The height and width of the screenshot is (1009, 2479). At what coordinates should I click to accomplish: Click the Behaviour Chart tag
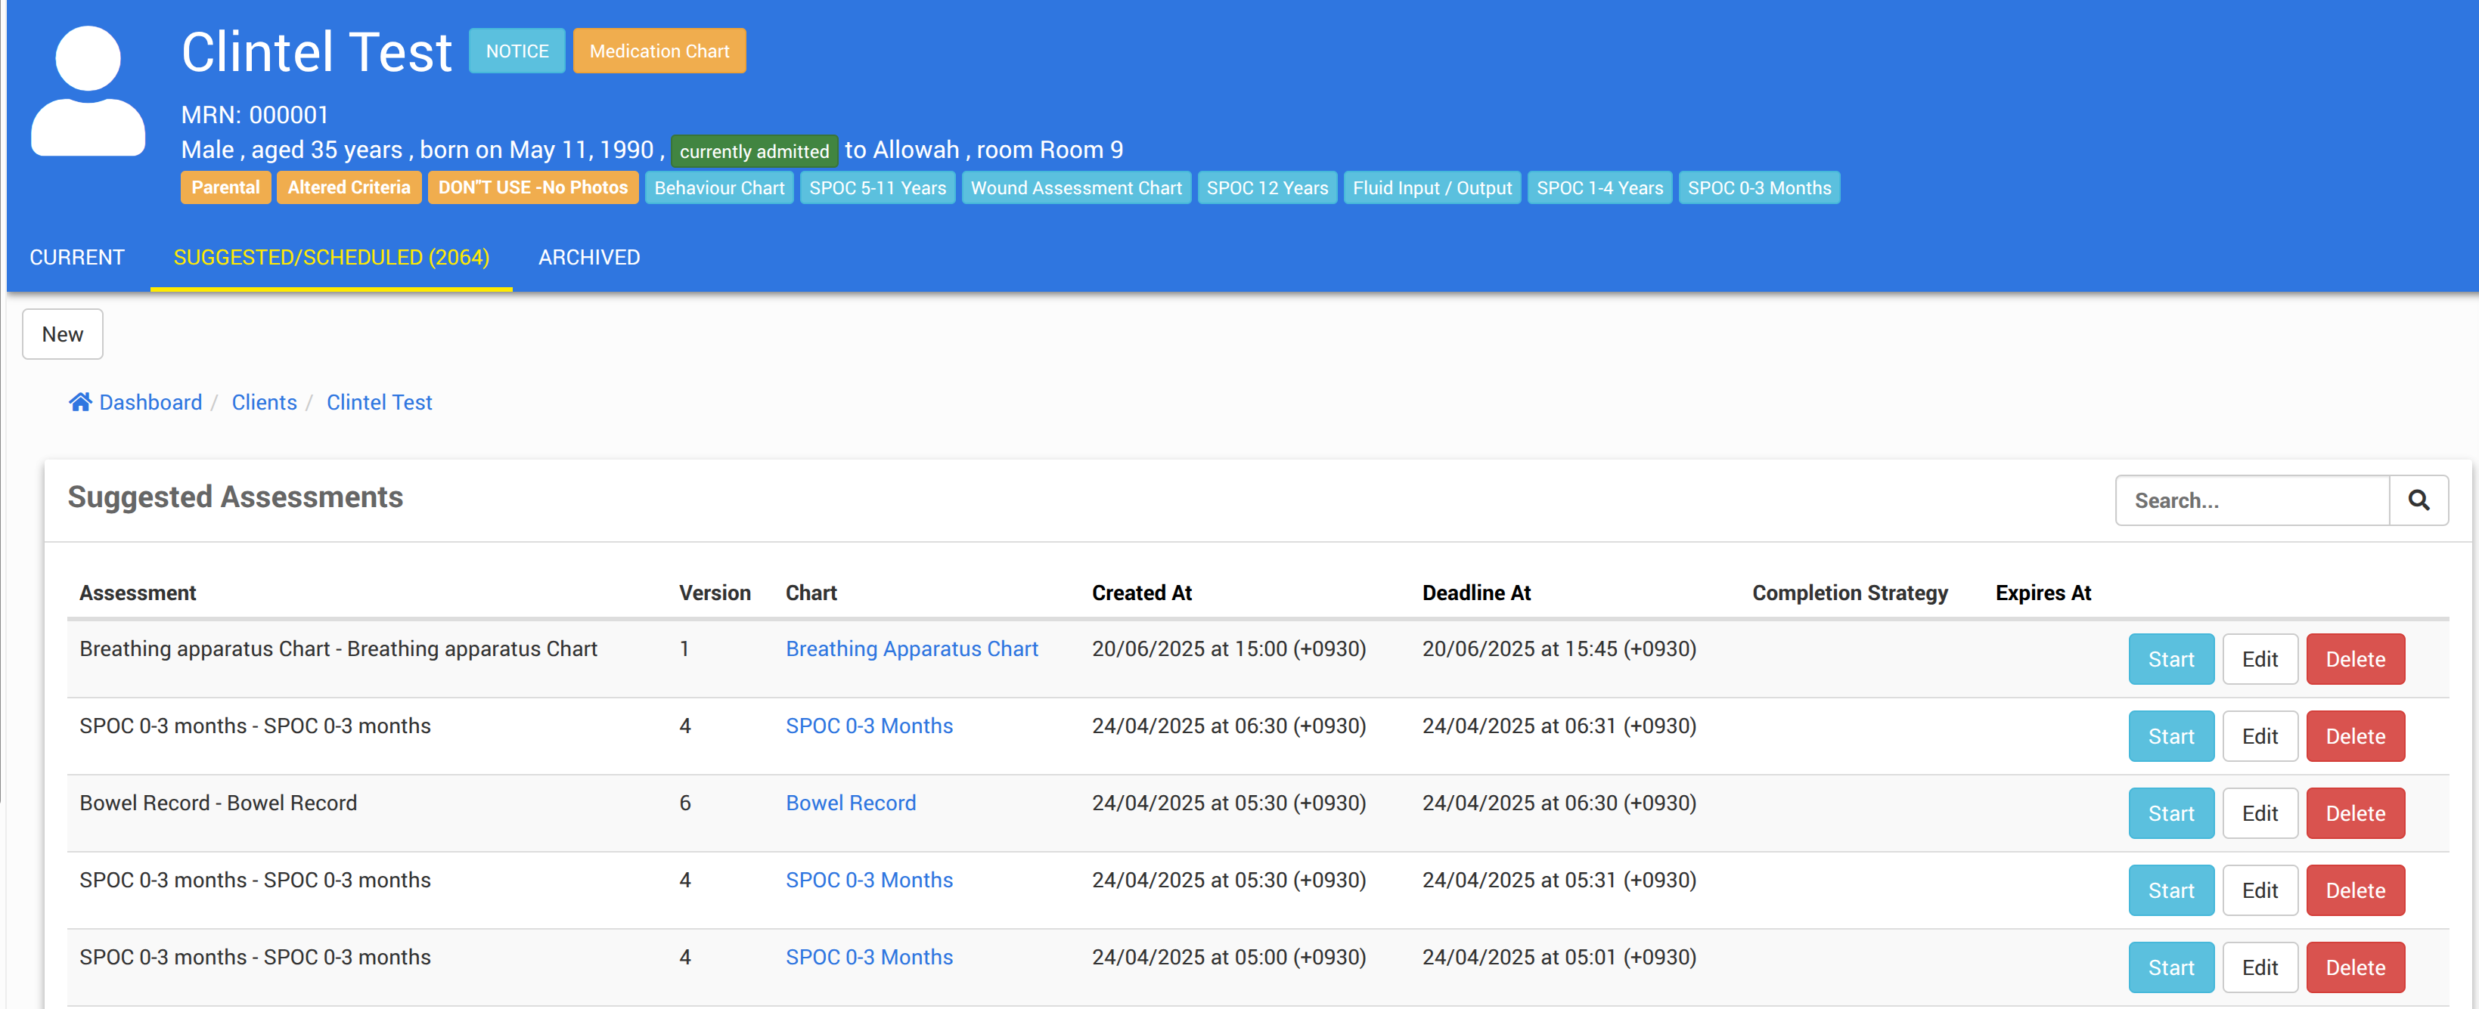(x=719, y=187)
